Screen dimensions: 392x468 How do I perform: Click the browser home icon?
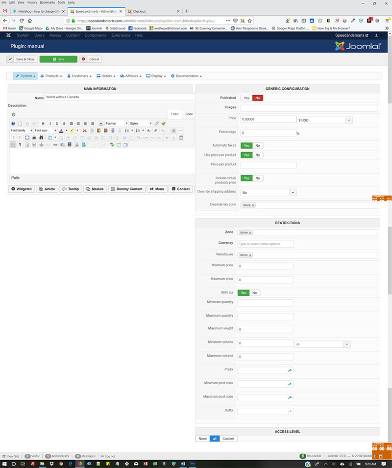pyautogui.click(x=30, y=21)
